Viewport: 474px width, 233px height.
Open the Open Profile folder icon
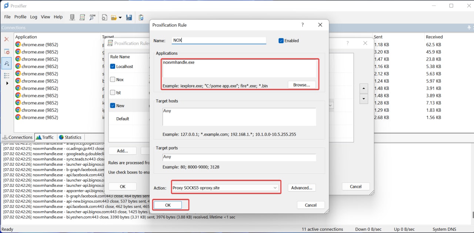coord(114,17)
